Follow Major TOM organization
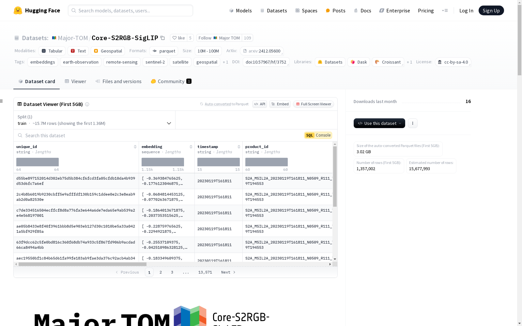The height and width of the screenshot is (326, 522). (219, 38)
